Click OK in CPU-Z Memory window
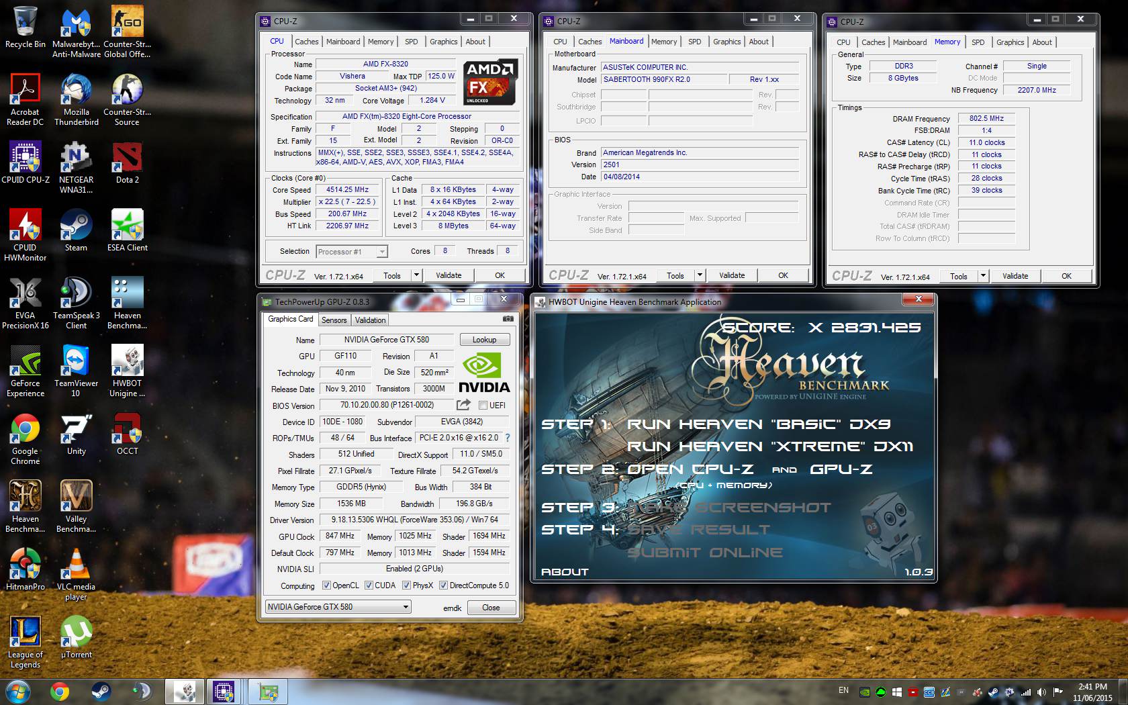Image resolution: width=1128 pixels, height=705 pixels. (1066, 276)
